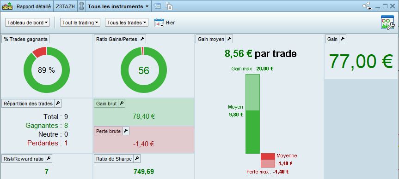
Task: Click the DEMO application icon
Action: [x=7, y=6]
